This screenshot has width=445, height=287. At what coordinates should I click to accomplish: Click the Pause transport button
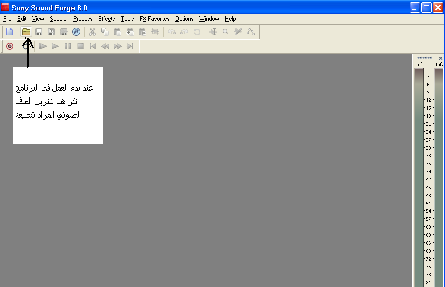pyautogui.click(x=68, y=46)
